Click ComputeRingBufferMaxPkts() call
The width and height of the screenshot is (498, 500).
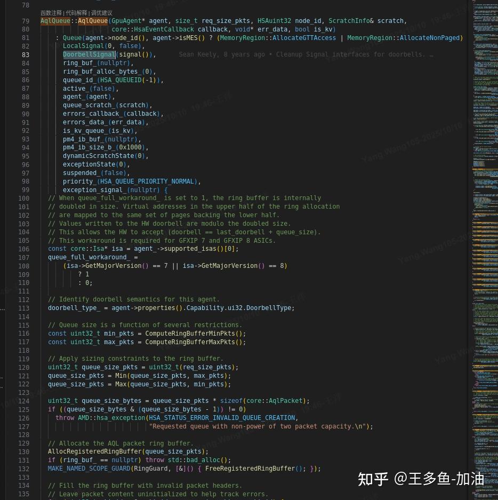click(x=194, y=342)
